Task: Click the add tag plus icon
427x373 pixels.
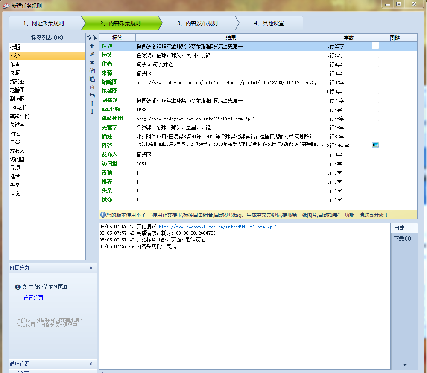Action: pos(92,46)
